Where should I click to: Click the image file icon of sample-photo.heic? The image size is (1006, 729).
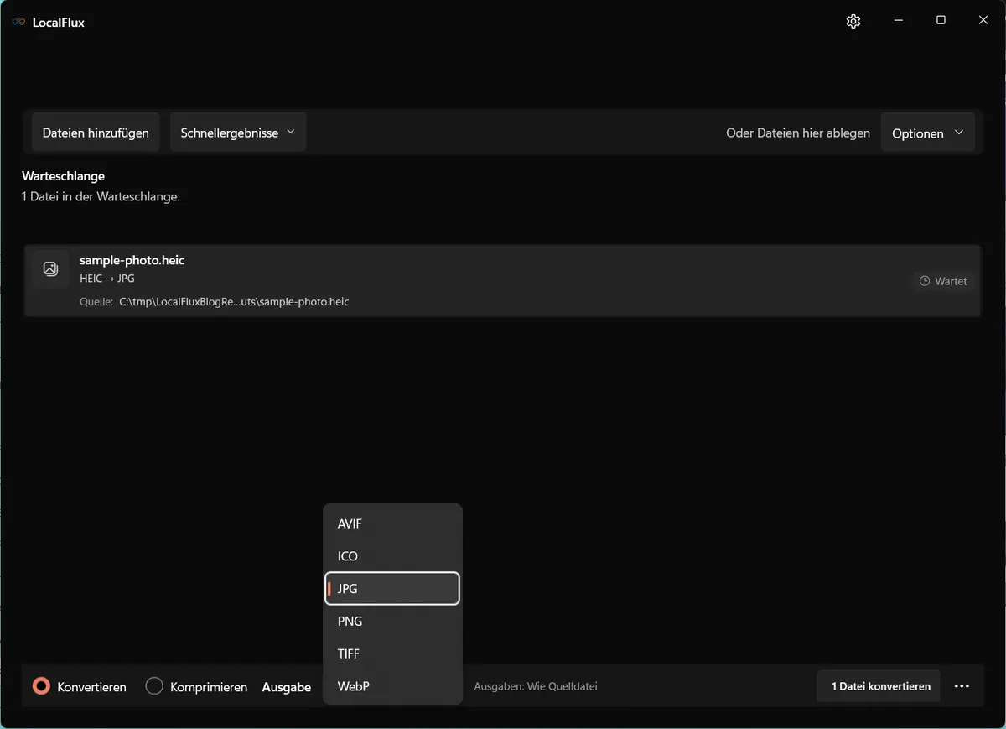(x=50, y=268)
